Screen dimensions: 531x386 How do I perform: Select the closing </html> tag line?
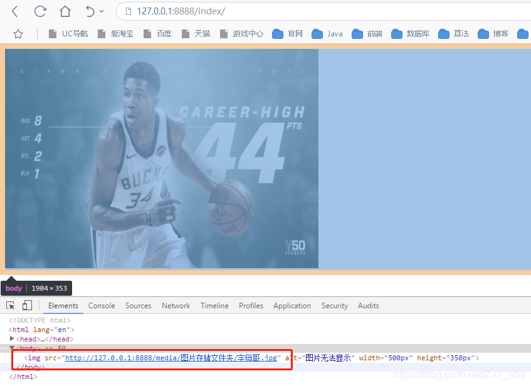pyautogui.click(x=23, y=377)
